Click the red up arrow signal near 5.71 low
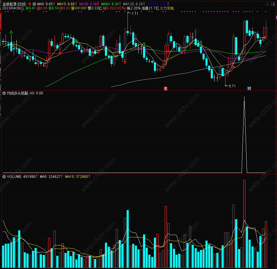277x269 pixels. (x=233, y=67)
